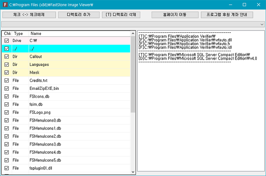Screen dimensions: 266x176
Task: Maximize the FastStone Image Viewer window
Action: tap(244, 5)
